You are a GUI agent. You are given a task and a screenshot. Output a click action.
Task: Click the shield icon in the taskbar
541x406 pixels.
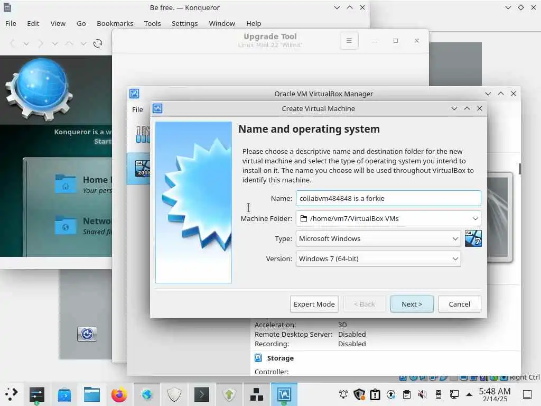(x=174, y=394)
